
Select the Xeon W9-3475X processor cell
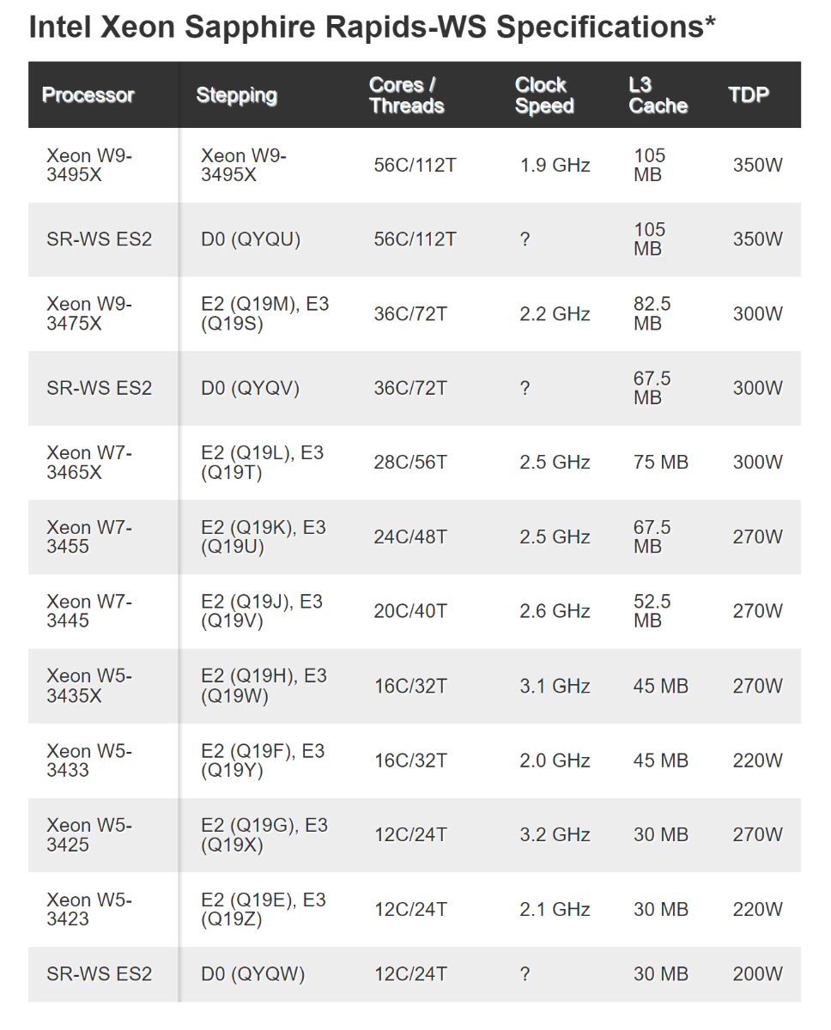pos(89,313)
